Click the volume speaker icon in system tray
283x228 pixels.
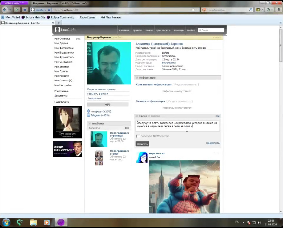click(x=259, y=222)
